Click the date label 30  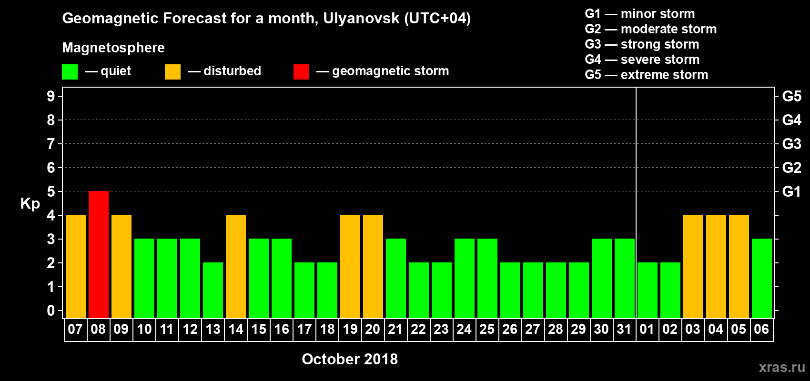(x=601, y=329)
